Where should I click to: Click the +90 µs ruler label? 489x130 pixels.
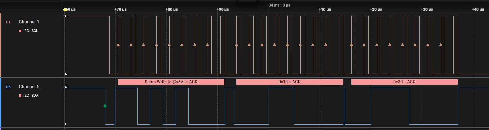[223, 9]
